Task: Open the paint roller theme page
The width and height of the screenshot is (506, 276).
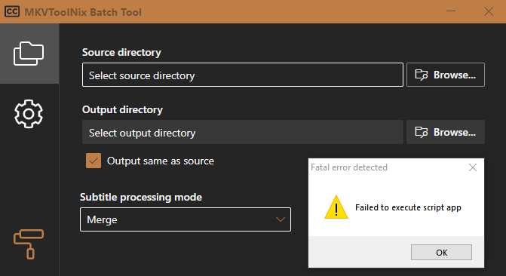Action: 29,244
